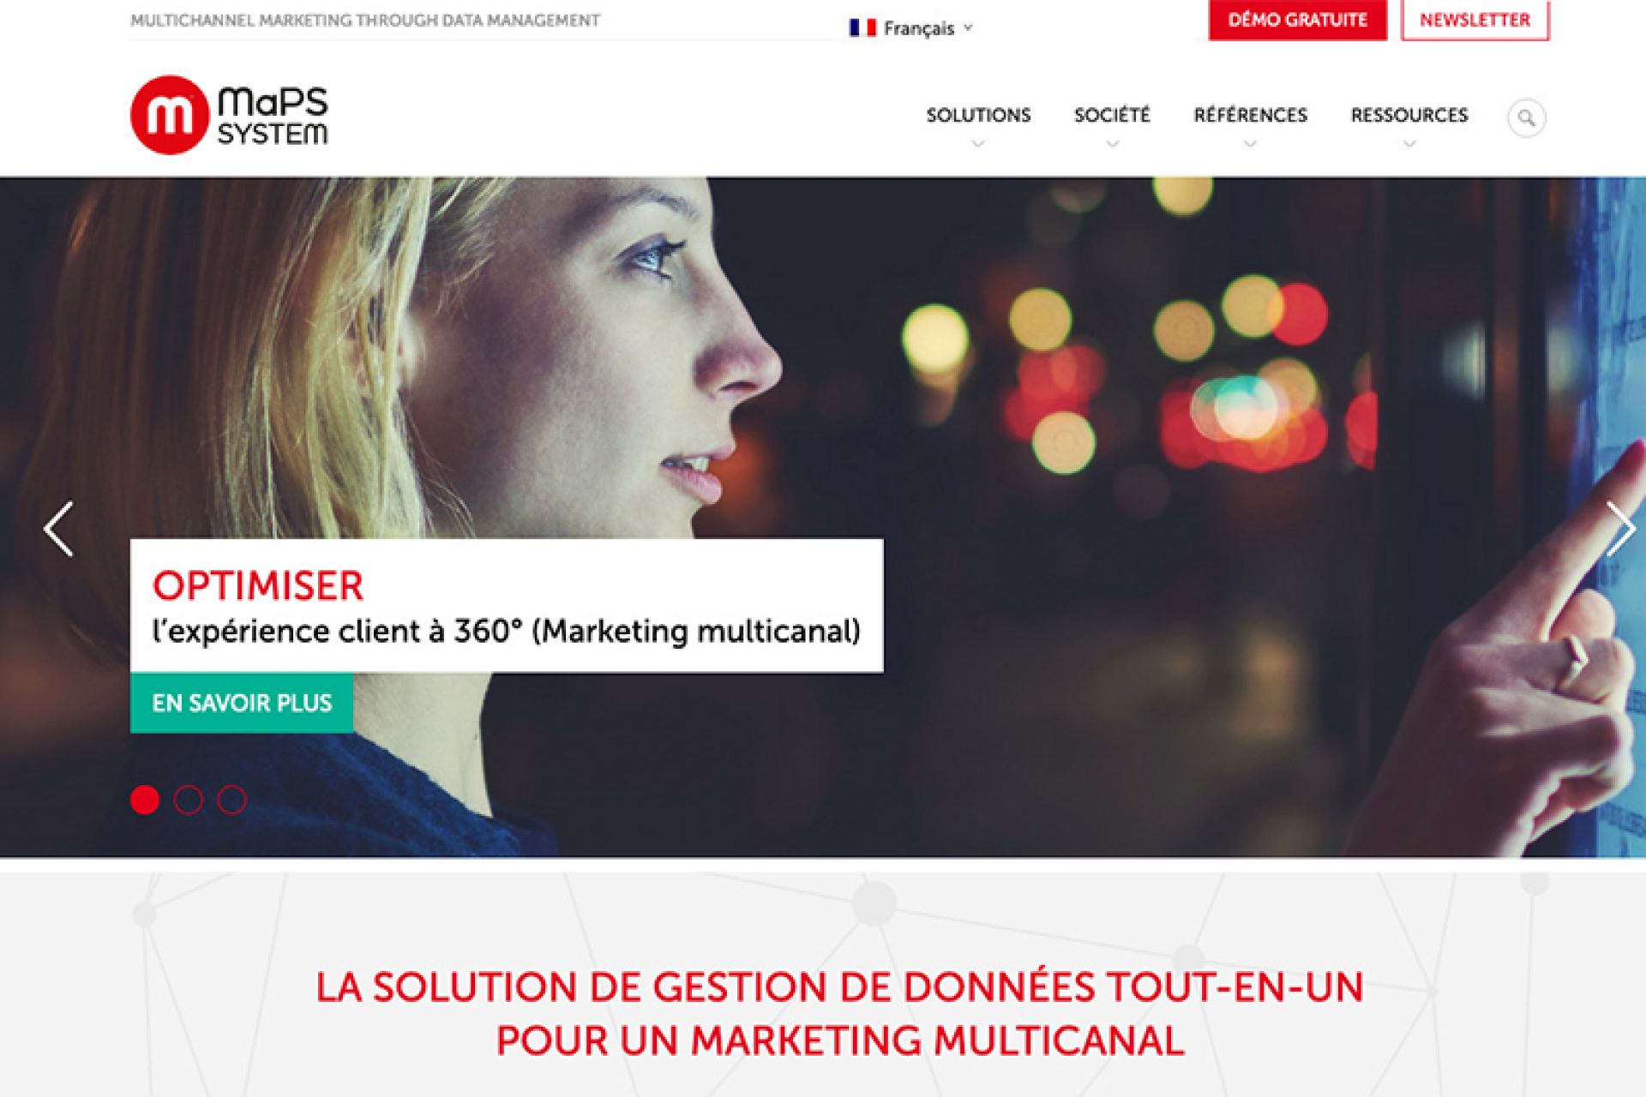The image size is (1646, 1097).
Task: Select the first filled carousel dot
Action: (145, 800)
